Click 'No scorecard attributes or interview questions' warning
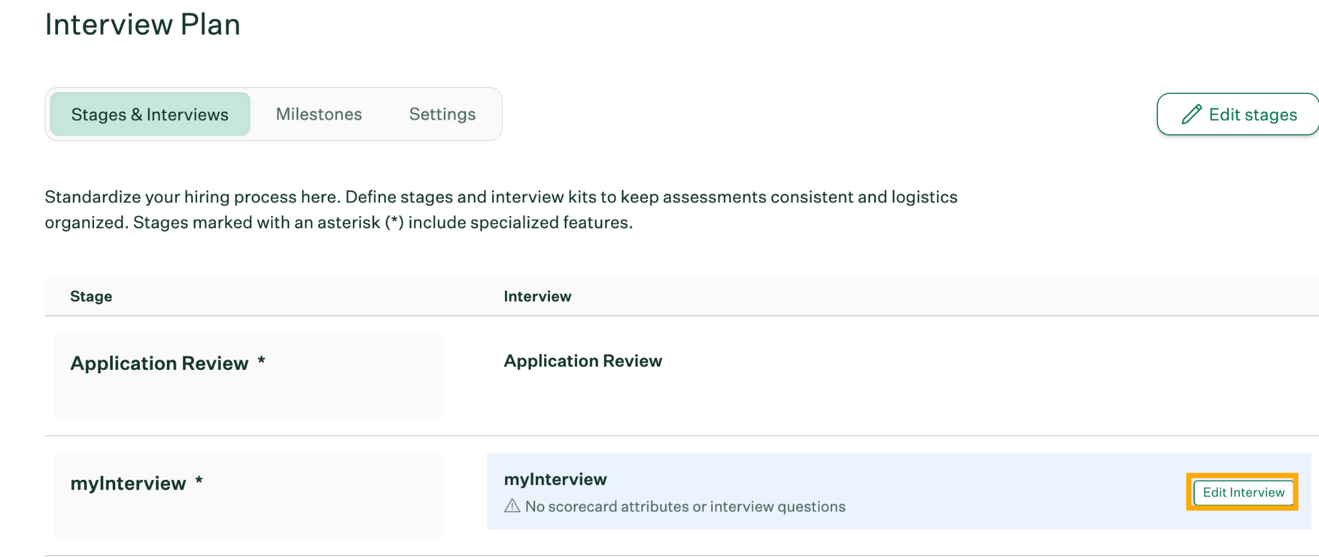Image resolution: width=1319 pixels, height=557 pixels. point(685,507)
